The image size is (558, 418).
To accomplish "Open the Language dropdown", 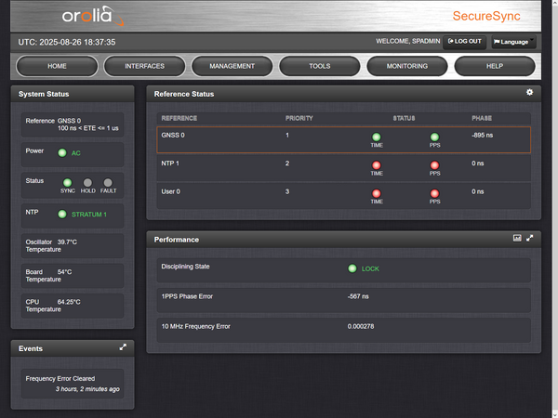I will coord(513,42).
